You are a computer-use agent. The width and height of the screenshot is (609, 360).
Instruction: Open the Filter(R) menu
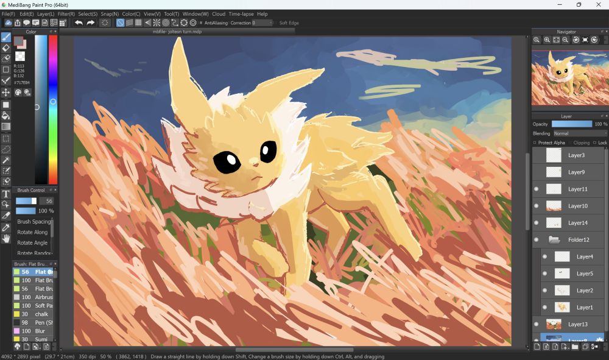[x=66, y=14]
